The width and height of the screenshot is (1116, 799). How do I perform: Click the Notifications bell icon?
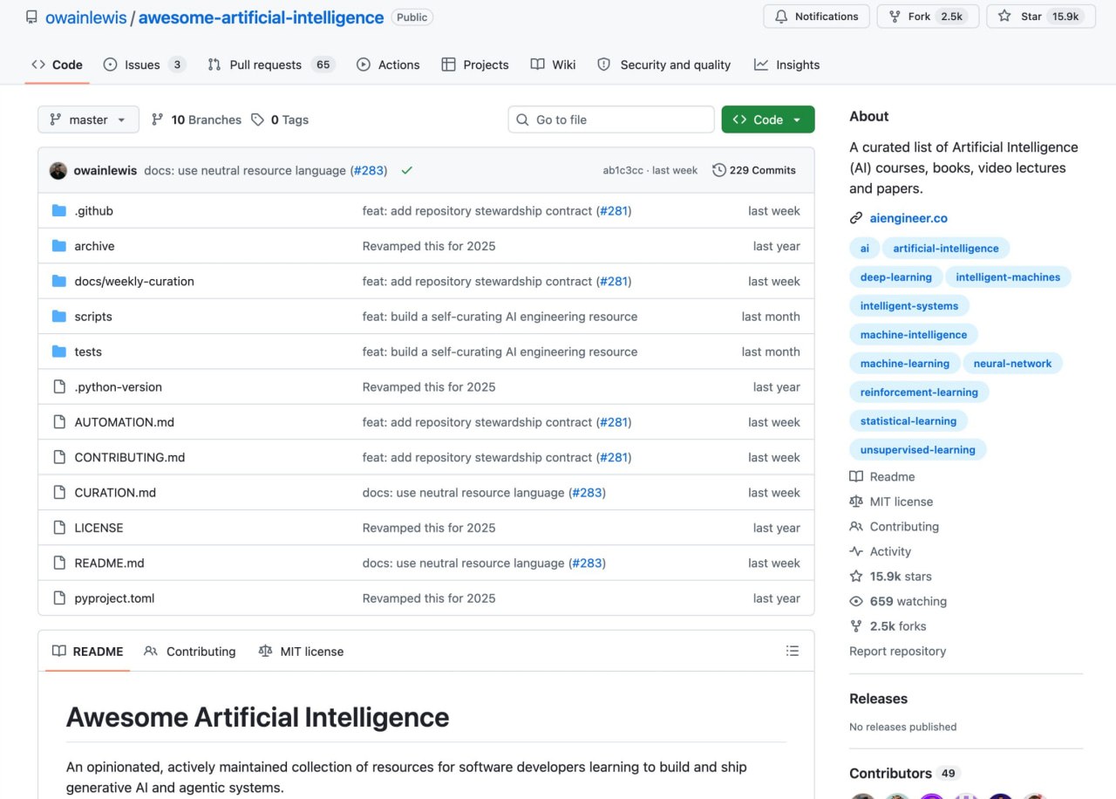[x=782, y=17]
